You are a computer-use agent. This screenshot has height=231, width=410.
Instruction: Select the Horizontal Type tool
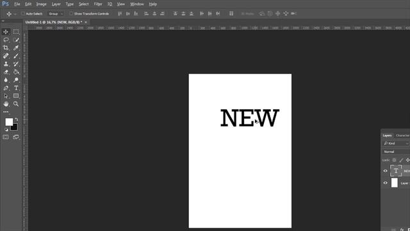point(16,88)
